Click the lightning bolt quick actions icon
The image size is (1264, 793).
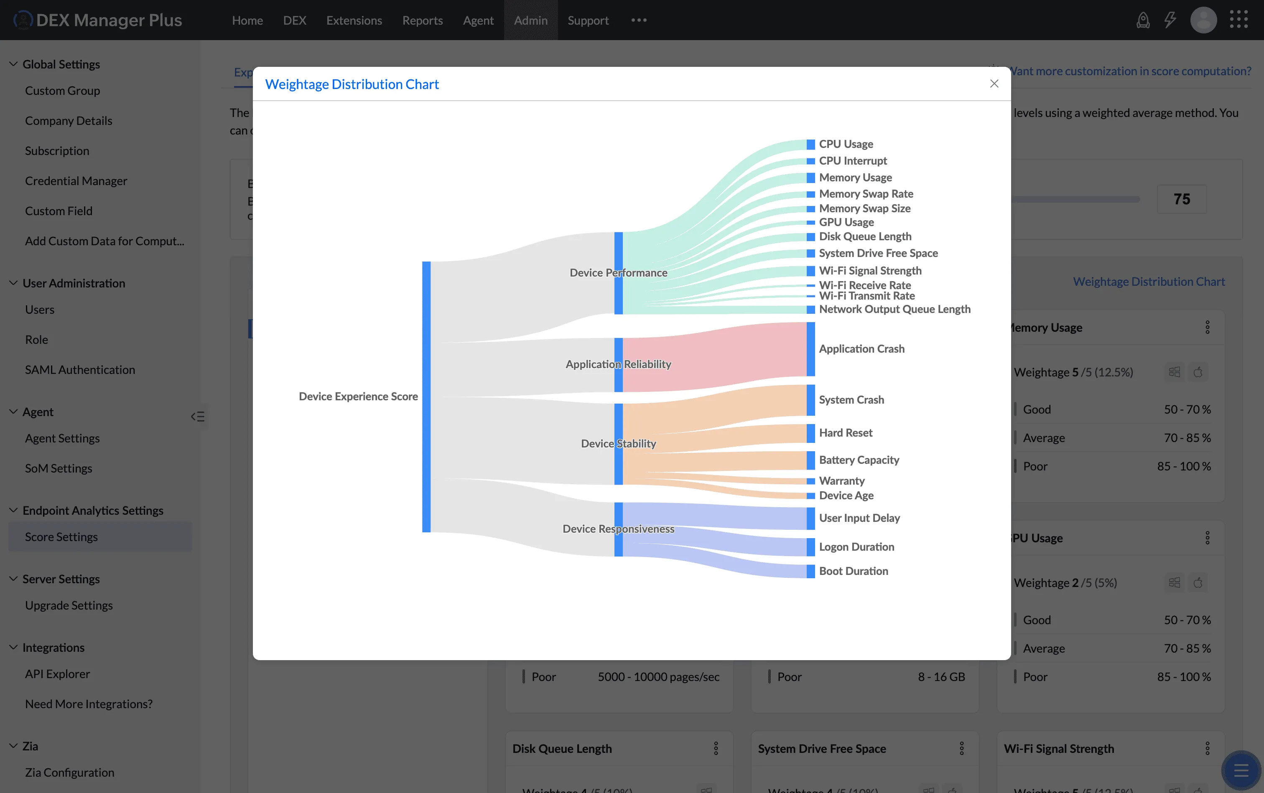point(1170,20)
